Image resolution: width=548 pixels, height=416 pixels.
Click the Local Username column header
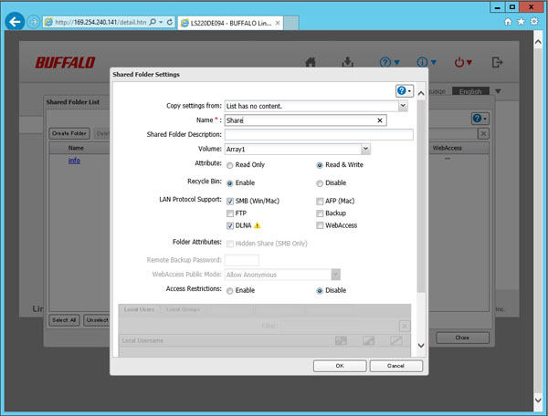(x=142, y=340)
